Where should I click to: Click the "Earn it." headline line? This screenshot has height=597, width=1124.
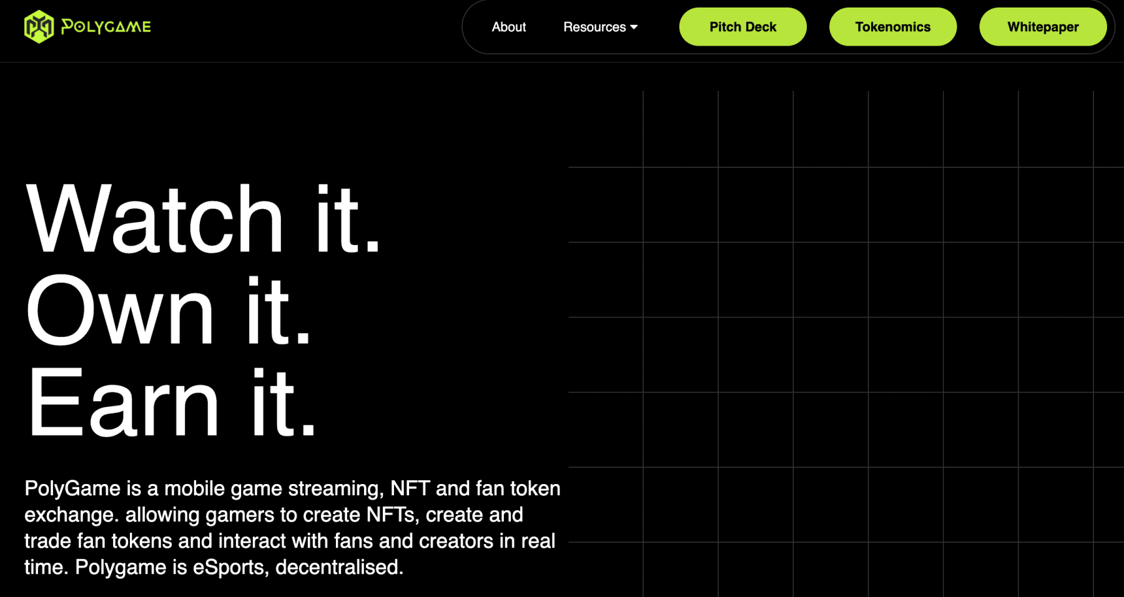point(172,403)
